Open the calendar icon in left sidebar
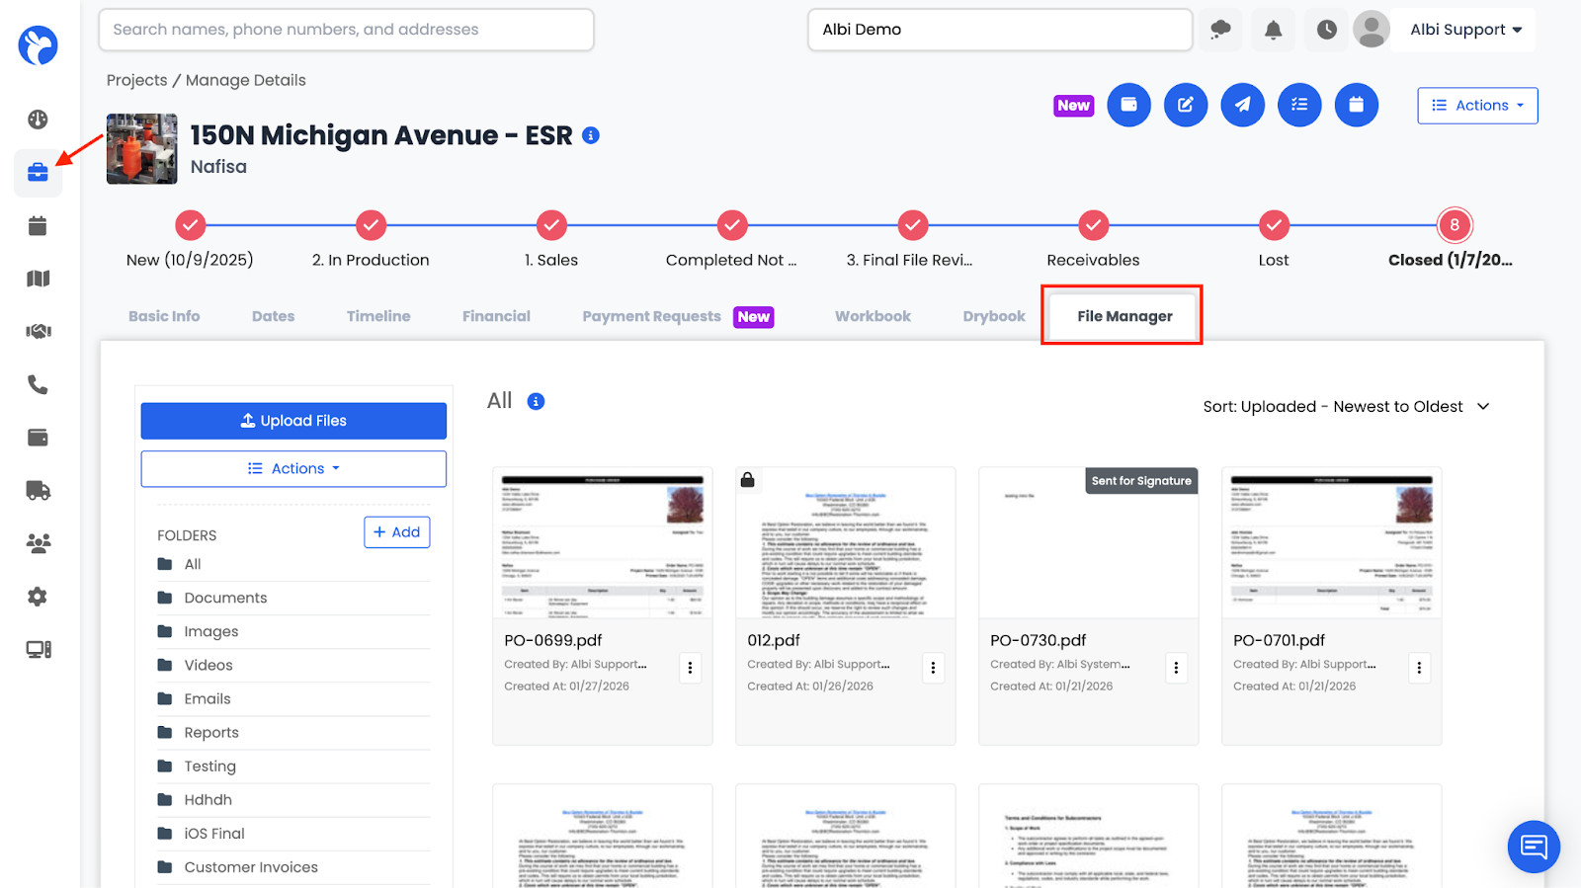Screen dimensions: 1581x888 point(38,226)
